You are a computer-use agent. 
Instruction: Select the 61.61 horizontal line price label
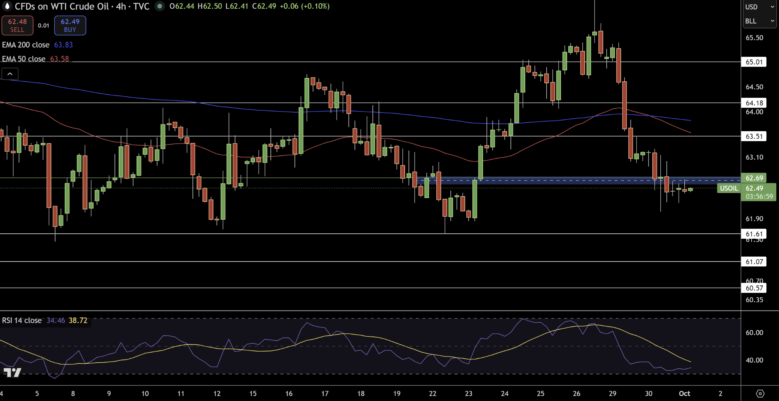click(754, 234)
